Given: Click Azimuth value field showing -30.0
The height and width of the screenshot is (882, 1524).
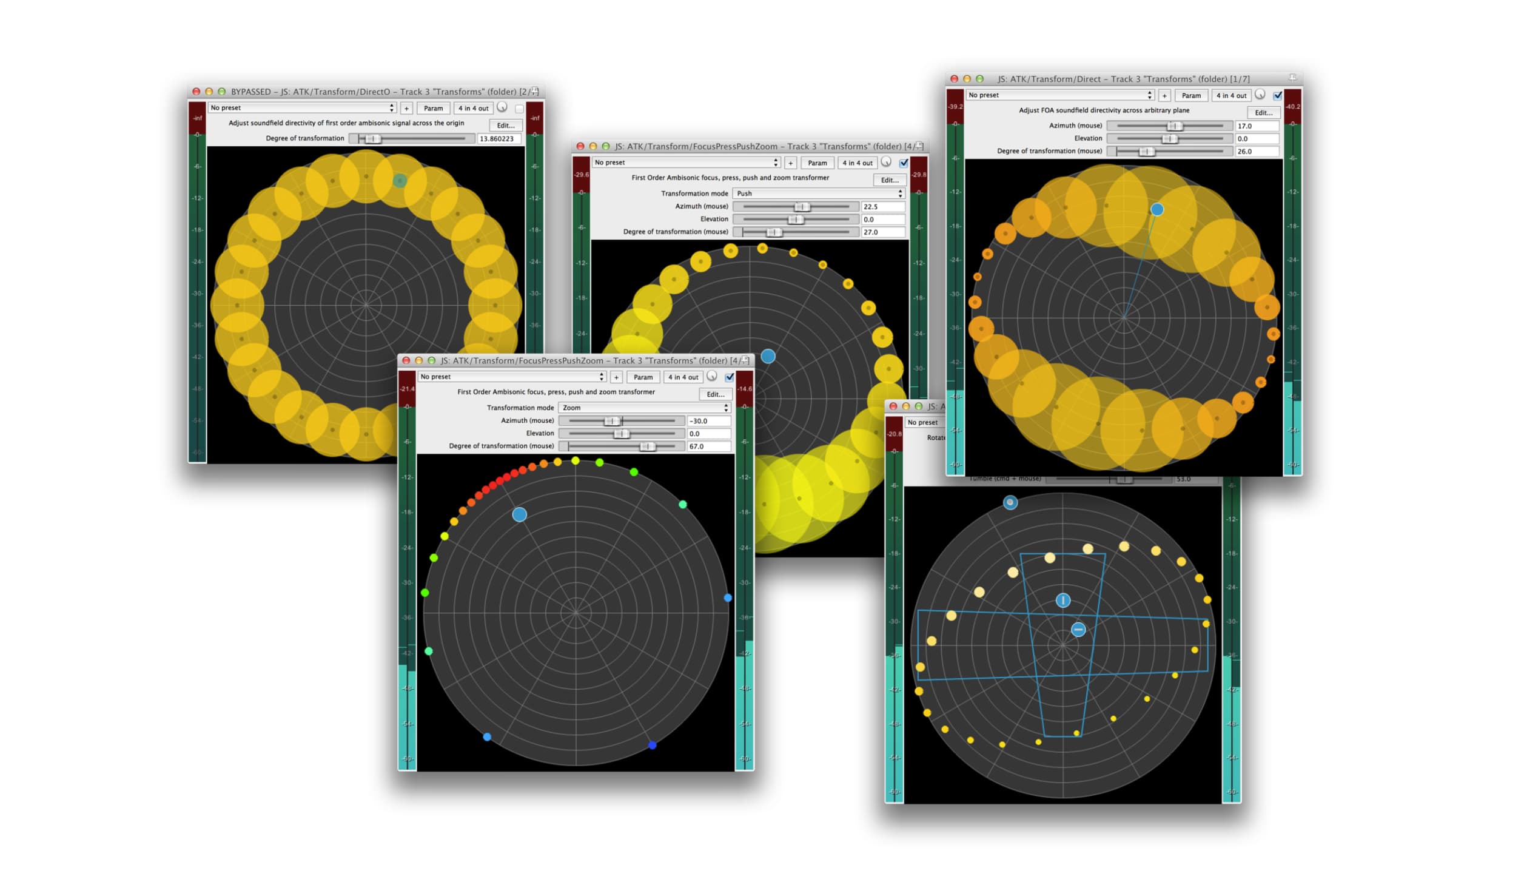Looking at the screenshot, I should pyautogui.click(x=710, y=421).
